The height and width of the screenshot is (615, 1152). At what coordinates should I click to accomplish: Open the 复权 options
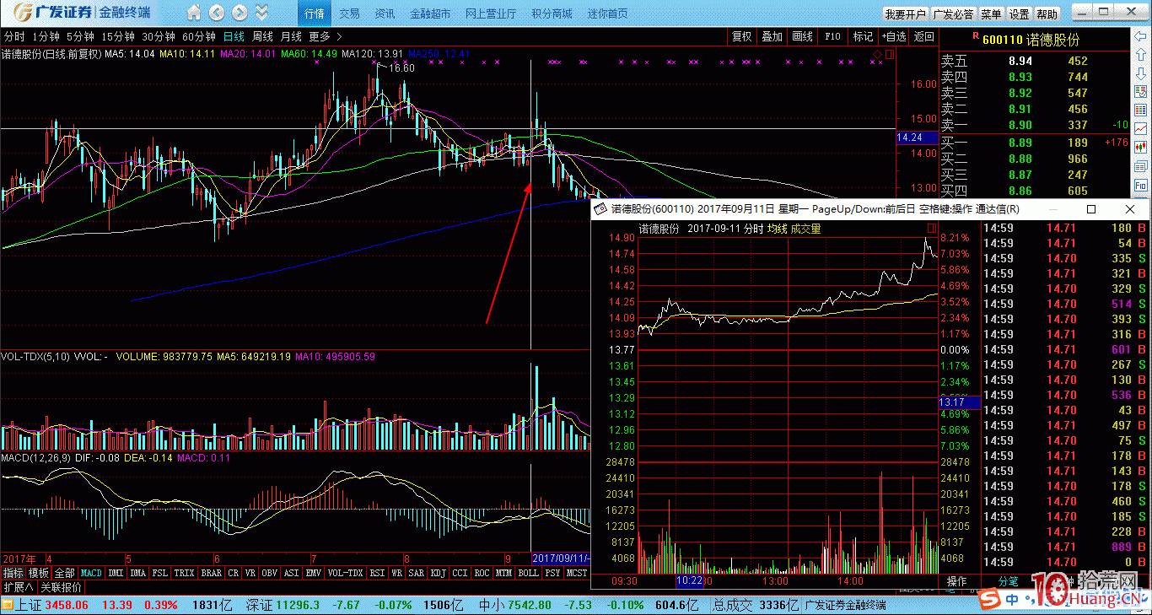741,36
